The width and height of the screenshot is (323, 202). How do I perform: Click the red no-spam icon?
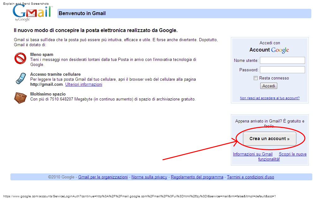[20, 58]
